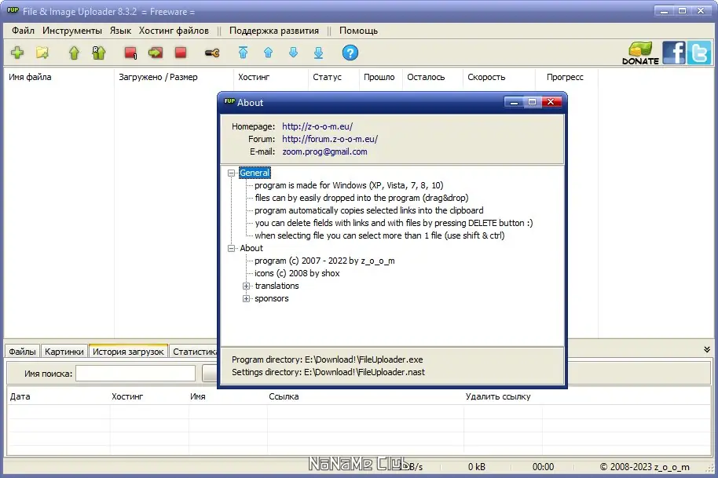The image size is (718, 478).
Task: Select 'icons (c) 2008 by shox' row
Action: [297, 273]
